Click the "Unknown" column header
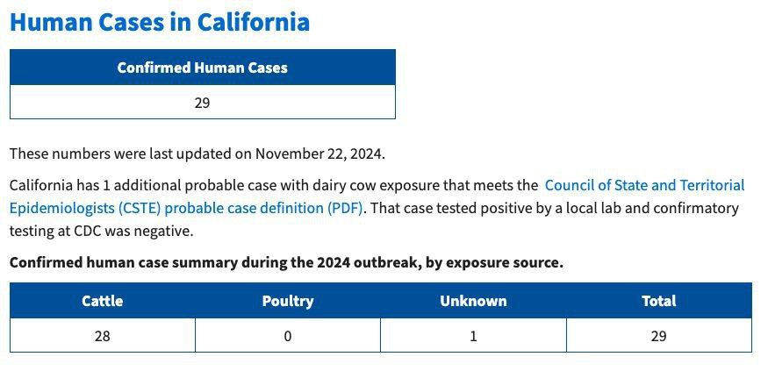The height and width of the screenshot is (371, 768). (473, 301)
